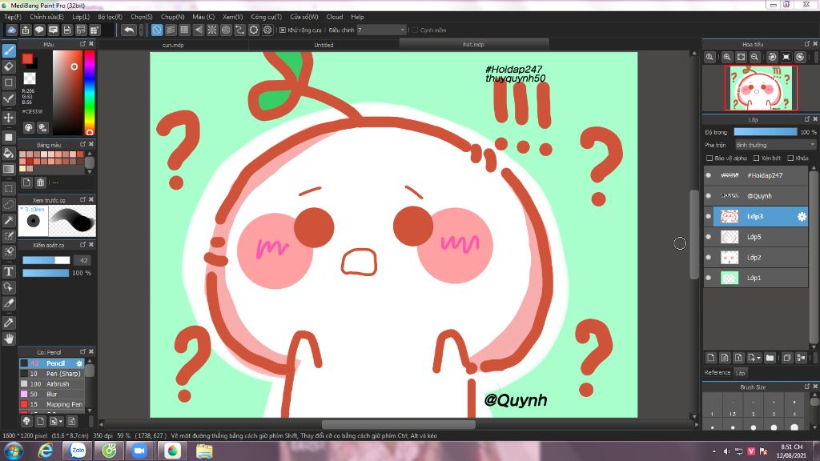Zoom out on the navigator panel
The image size is (820, 461).
[754, 57]
